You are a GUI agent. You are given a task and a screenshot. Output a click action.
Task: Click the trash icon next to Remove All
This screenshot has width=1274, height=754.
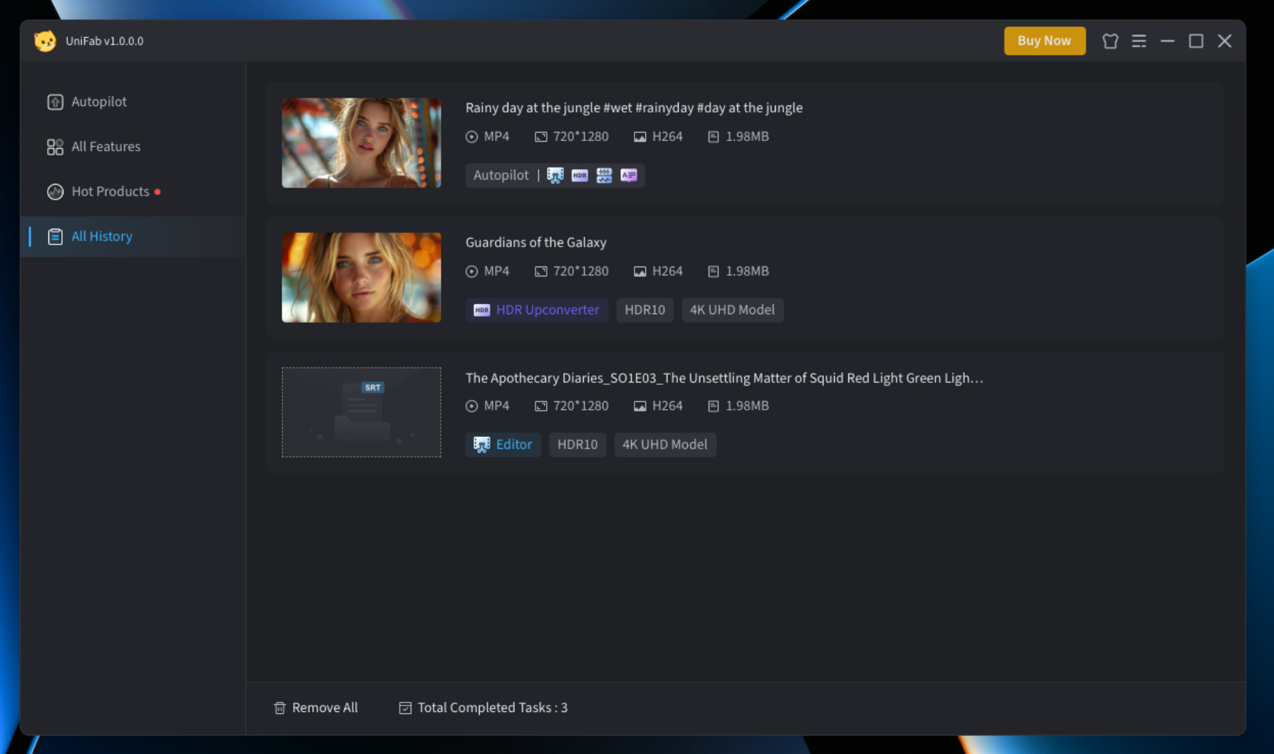[279, 708]
